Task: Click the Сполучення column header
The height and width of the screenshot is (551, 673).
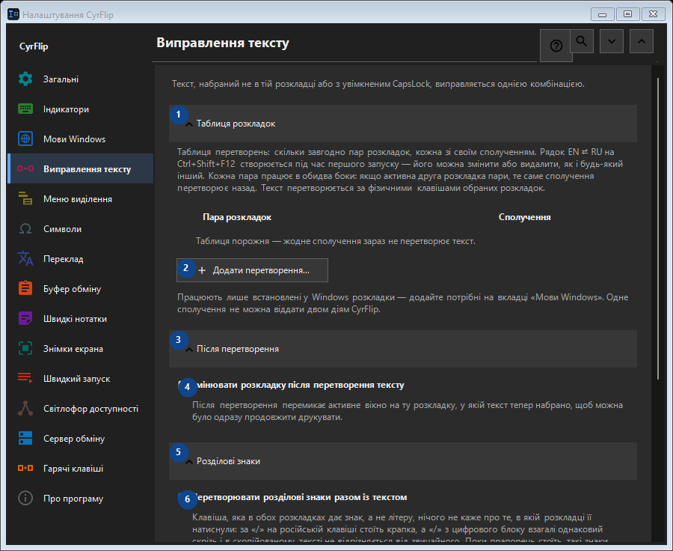Action: (x=524, y=217)
